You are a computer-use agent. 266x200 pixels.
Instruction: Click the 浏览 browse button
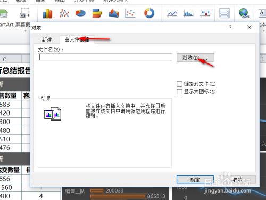point(195,58)
